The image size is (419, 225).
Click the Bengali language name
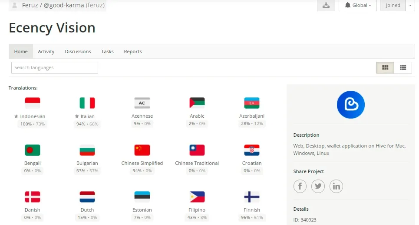(32, 163)
